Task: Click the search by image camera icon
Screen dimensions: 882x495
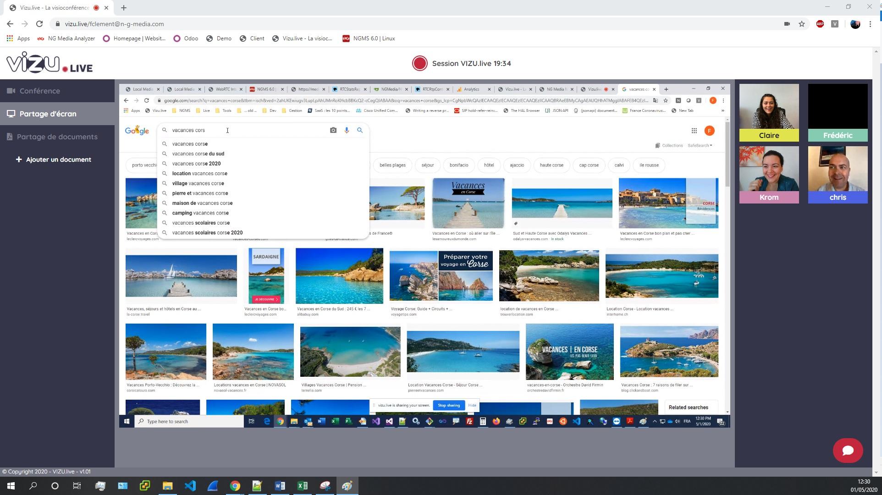Action: [333, 130]
